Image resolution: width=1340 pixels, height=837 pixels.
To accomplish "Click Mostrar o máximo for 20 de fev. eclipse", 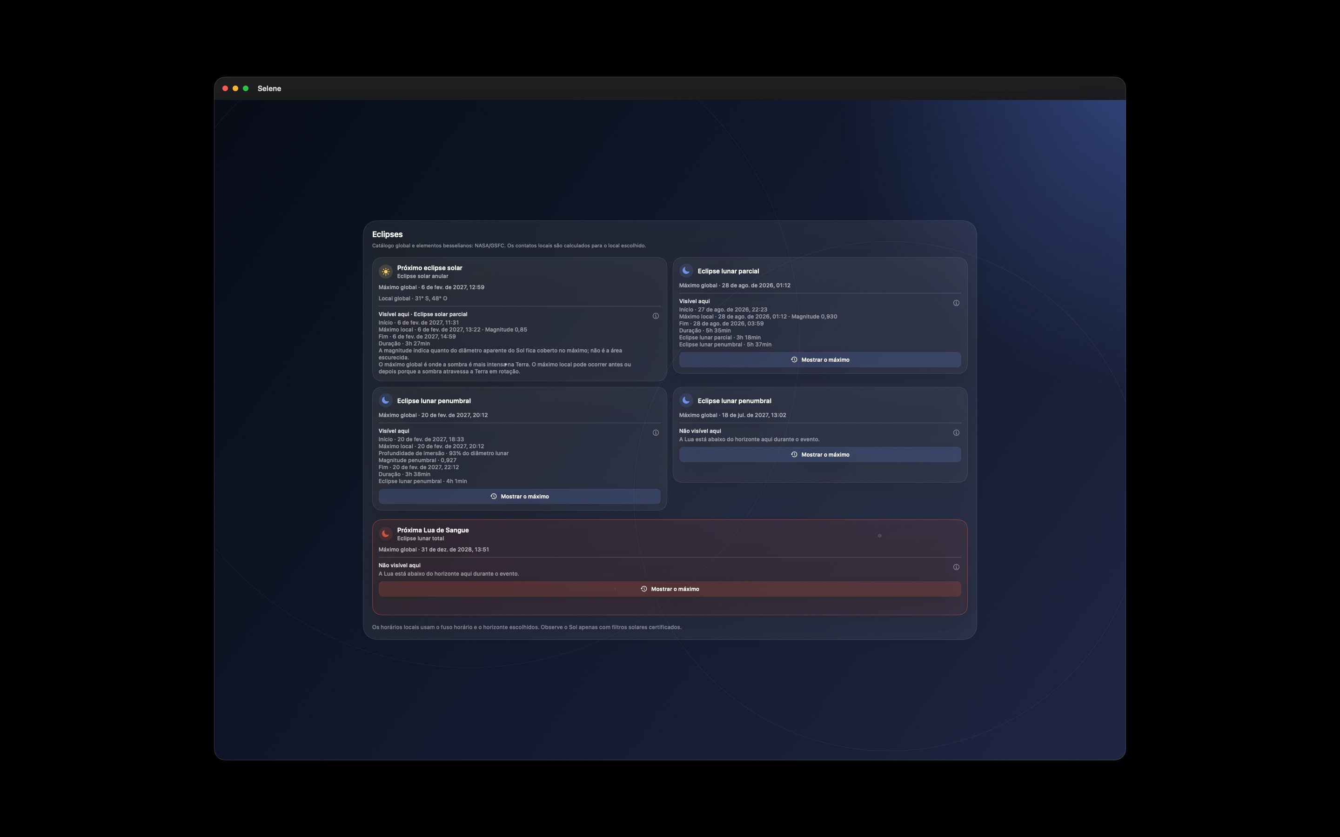I will click(519, 497).
